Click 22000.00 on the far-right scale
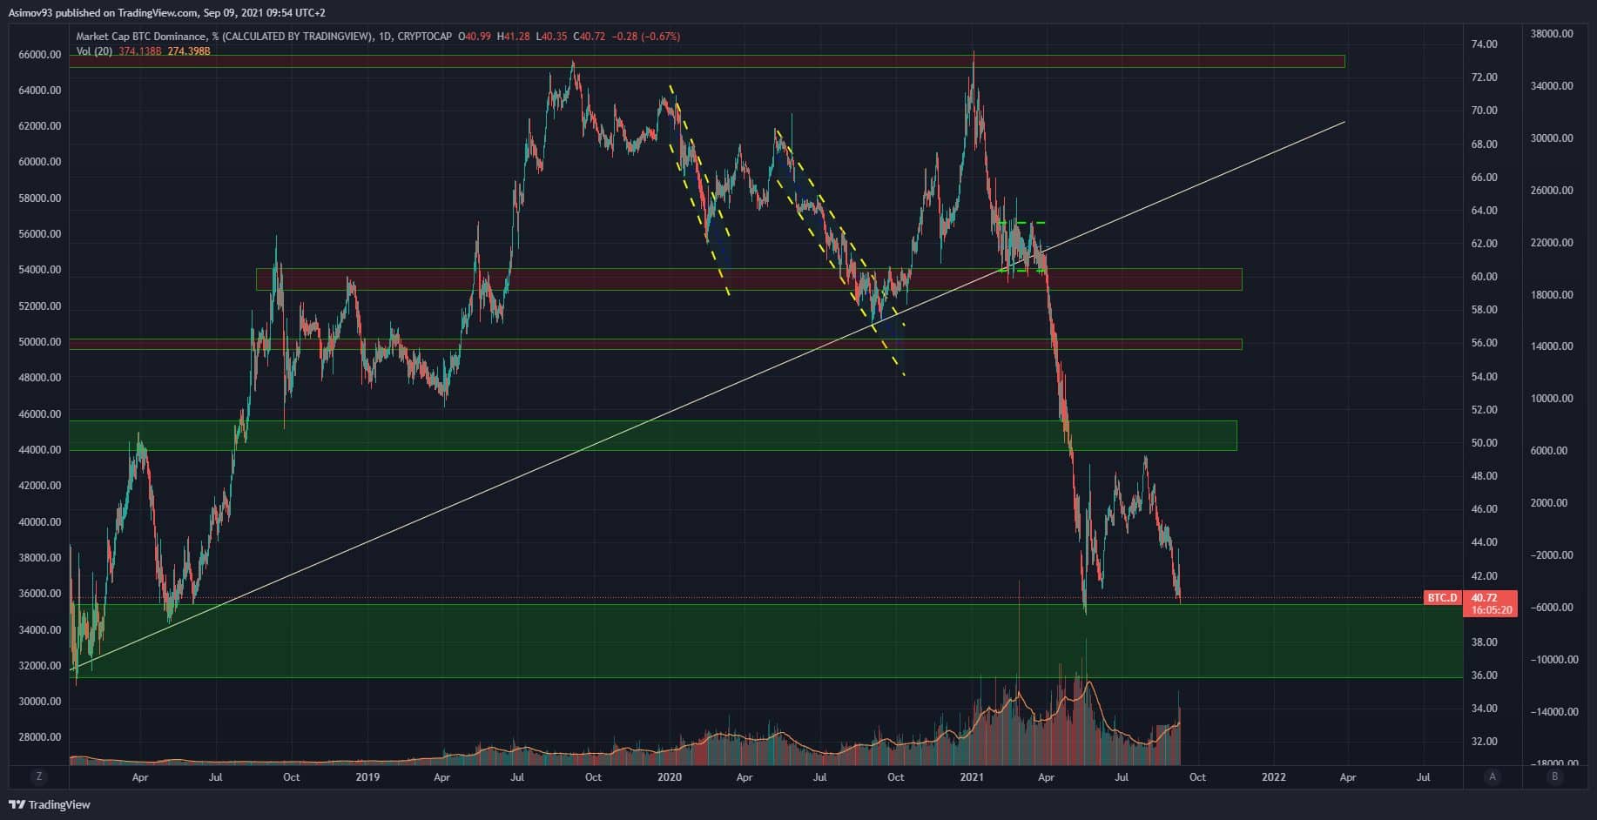The height and width of the screenshot is (820, 1597). pos(1552,243)
